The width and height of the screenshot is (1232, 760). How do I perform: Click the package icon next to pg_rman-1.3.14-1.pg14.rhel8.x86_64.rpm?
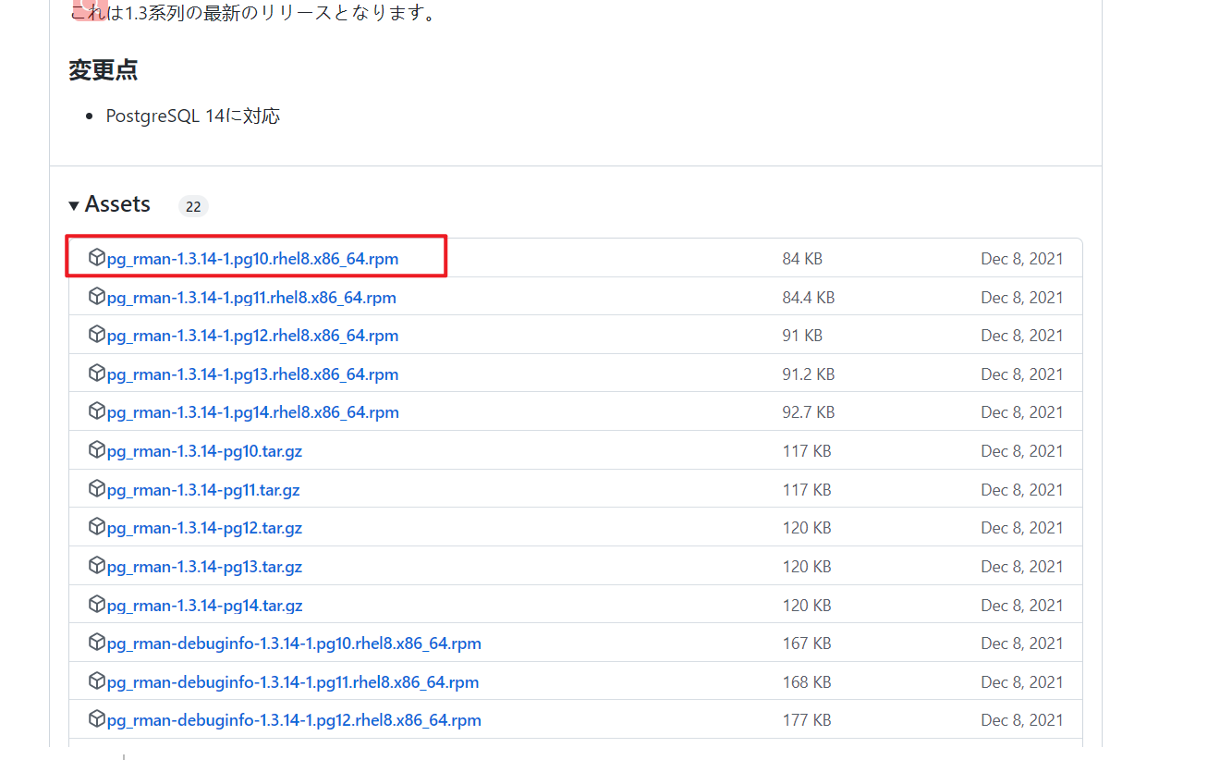coord(97,411)
